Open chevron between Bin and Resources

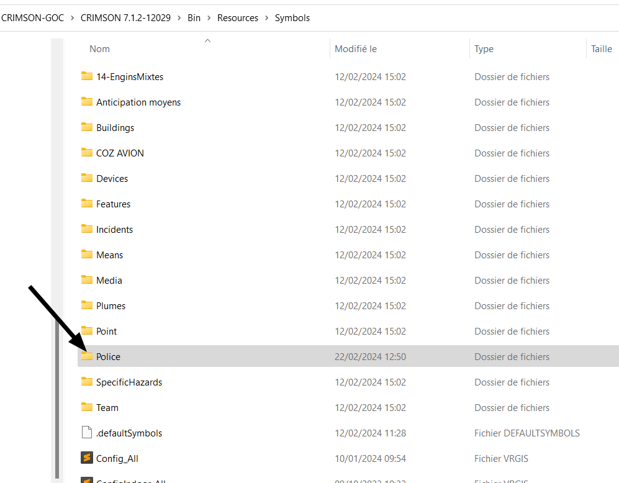pyautogui.click(x=209, y=18)
